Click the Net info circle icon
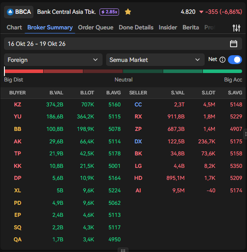This screenshot has height=252, width=247. click(222, 60)
